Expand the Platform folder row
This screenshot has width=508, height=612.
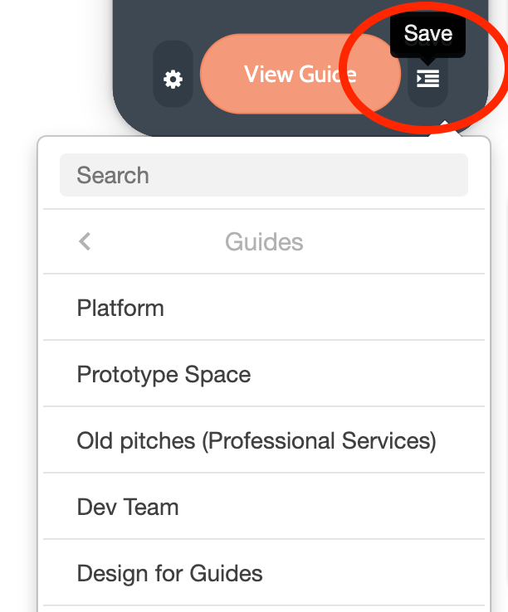264,308
